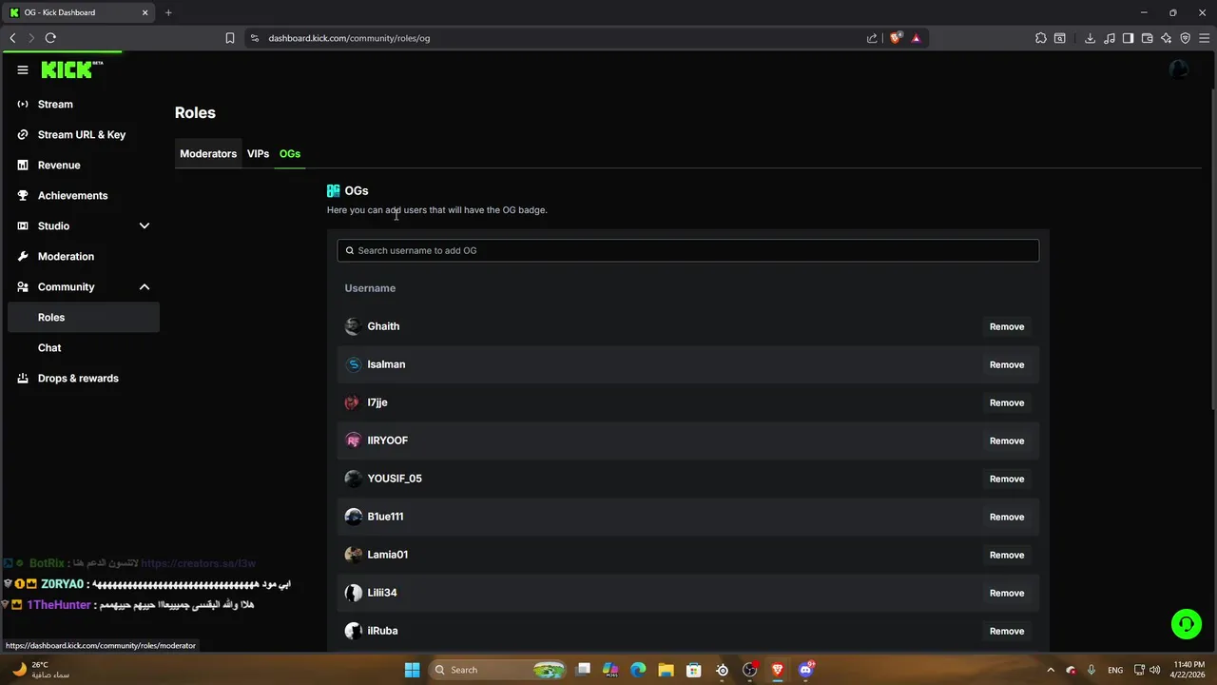Viewport: 1217px width, 685px height.
Task: Open the Windows Start button
Action: 412,670
